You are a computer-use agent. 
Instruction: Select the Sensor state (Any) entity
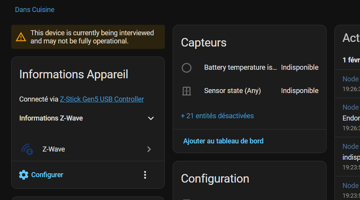(x=232, y=91)
